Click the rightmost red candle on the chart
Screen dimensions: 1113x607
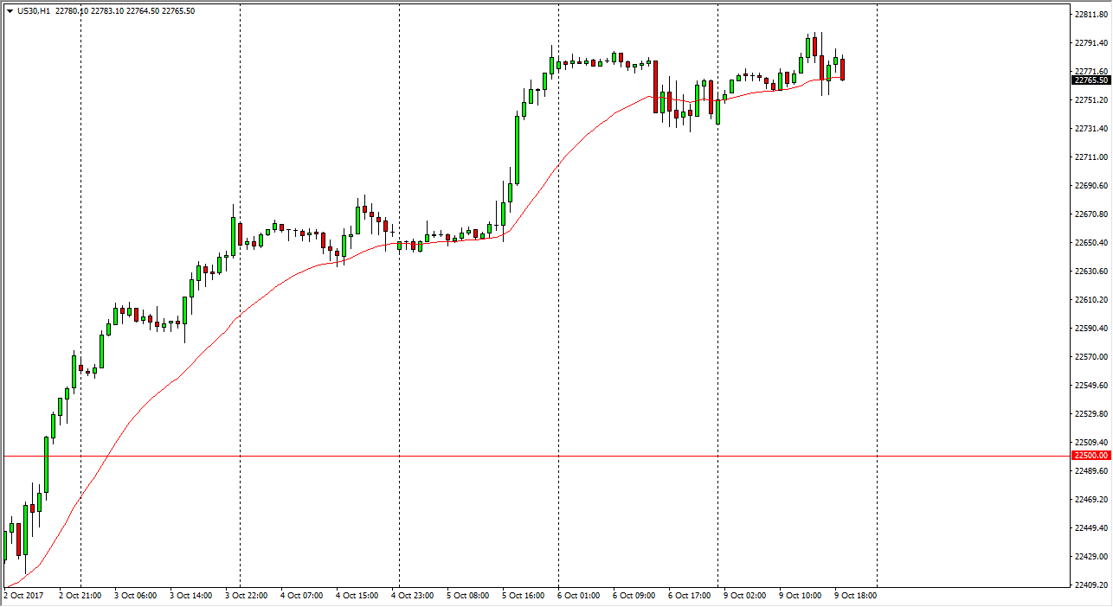[x=842, y=69]
